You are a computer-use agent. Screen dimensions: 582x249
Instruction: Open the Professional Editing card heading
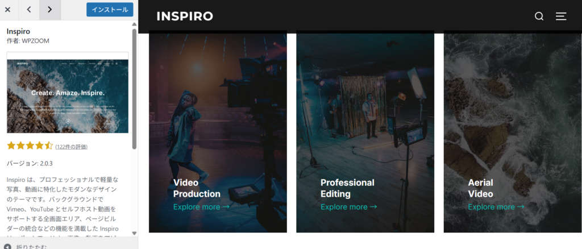[x=347, y=188]
